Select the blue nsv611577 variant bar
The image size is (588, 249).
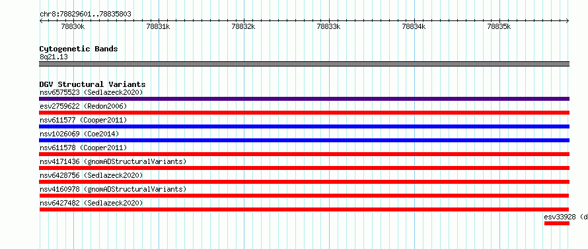pos(304,126)
